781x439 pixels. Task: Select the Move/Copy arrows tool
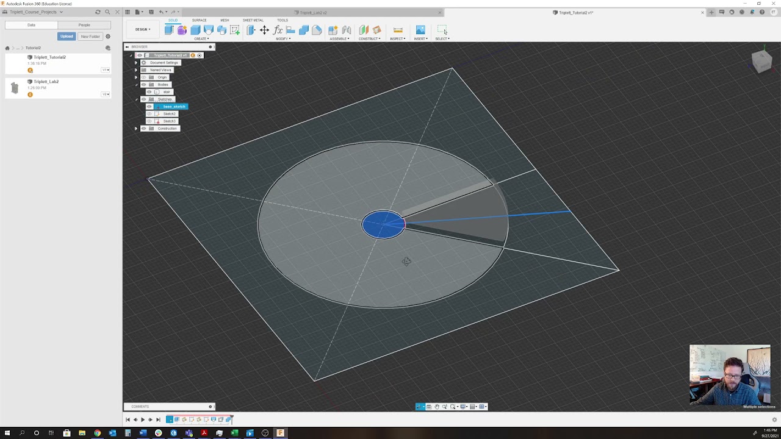tap(264, 30)
